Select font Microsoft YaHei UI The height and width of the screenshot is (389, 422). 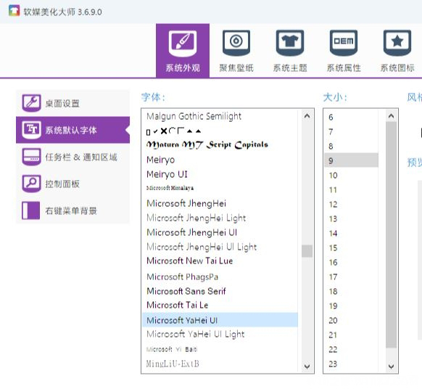pos(220,320)
